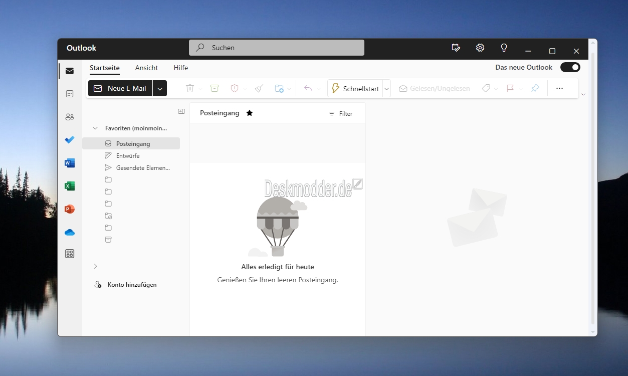628x376 pixels.
Task: Click the Categorize tag icon
Action: [x=486, y=88]
